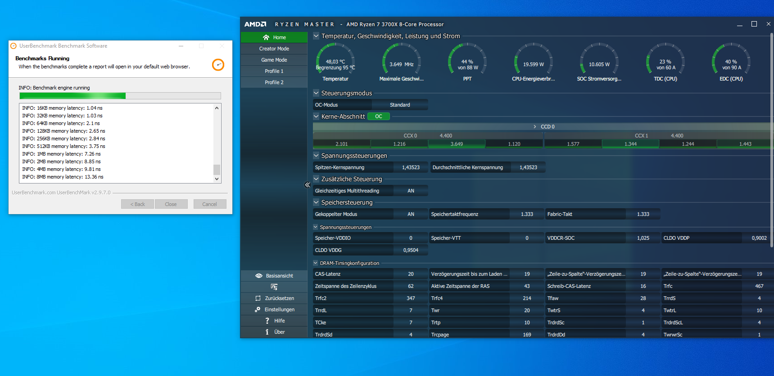This screenshot has height=376, width=774.
Task: Click the eye icon next to Basisansicht
Action: click(x=259, y=276)
